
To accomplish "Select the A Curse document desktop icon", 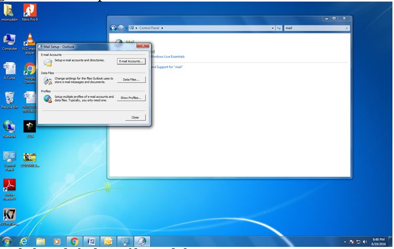I will point(9,71).
